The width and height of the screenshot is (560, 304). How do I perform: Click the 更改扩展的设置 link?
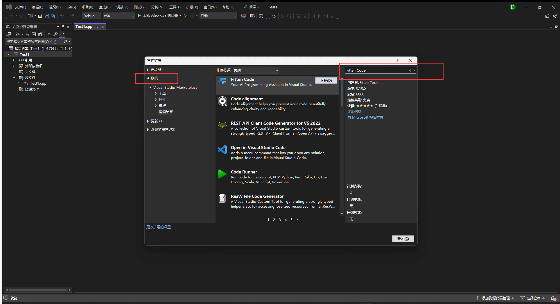(x=159, y=227)
